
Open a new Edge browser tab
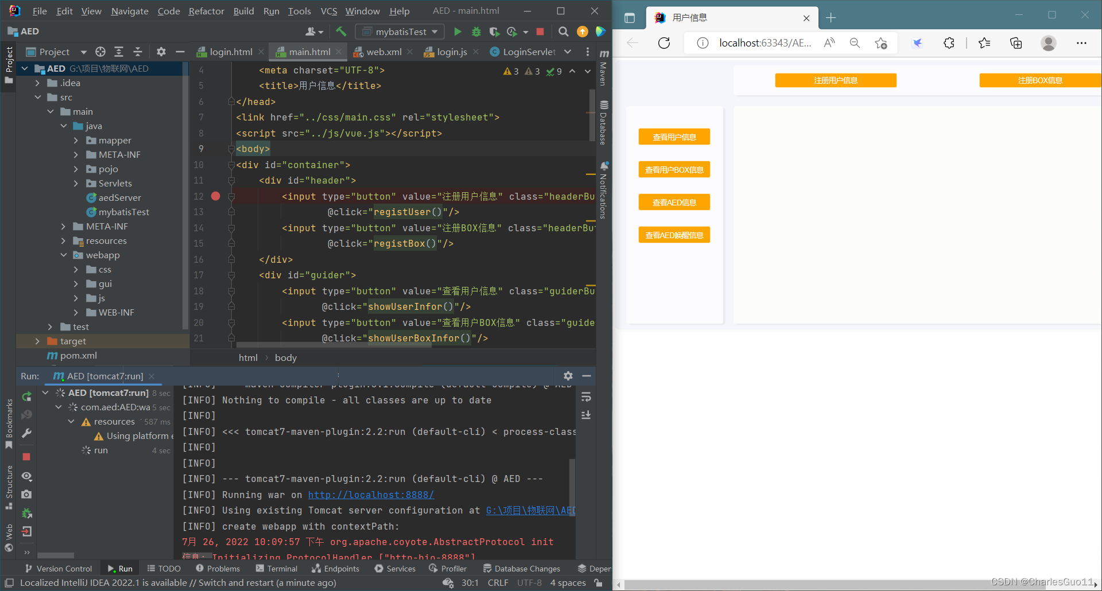pyautogui.click(x=831, y=18)
